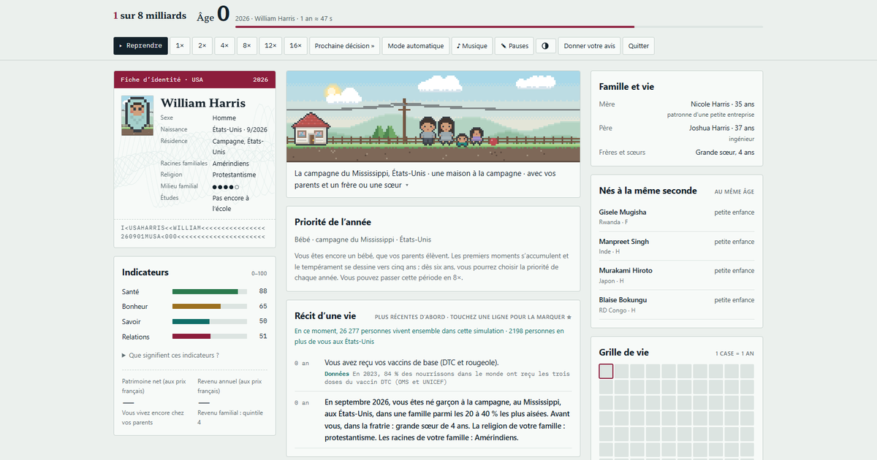Expand the scene description arrow after 'sœur'
The width and height of the screenshot is (877, 460).
407,185
